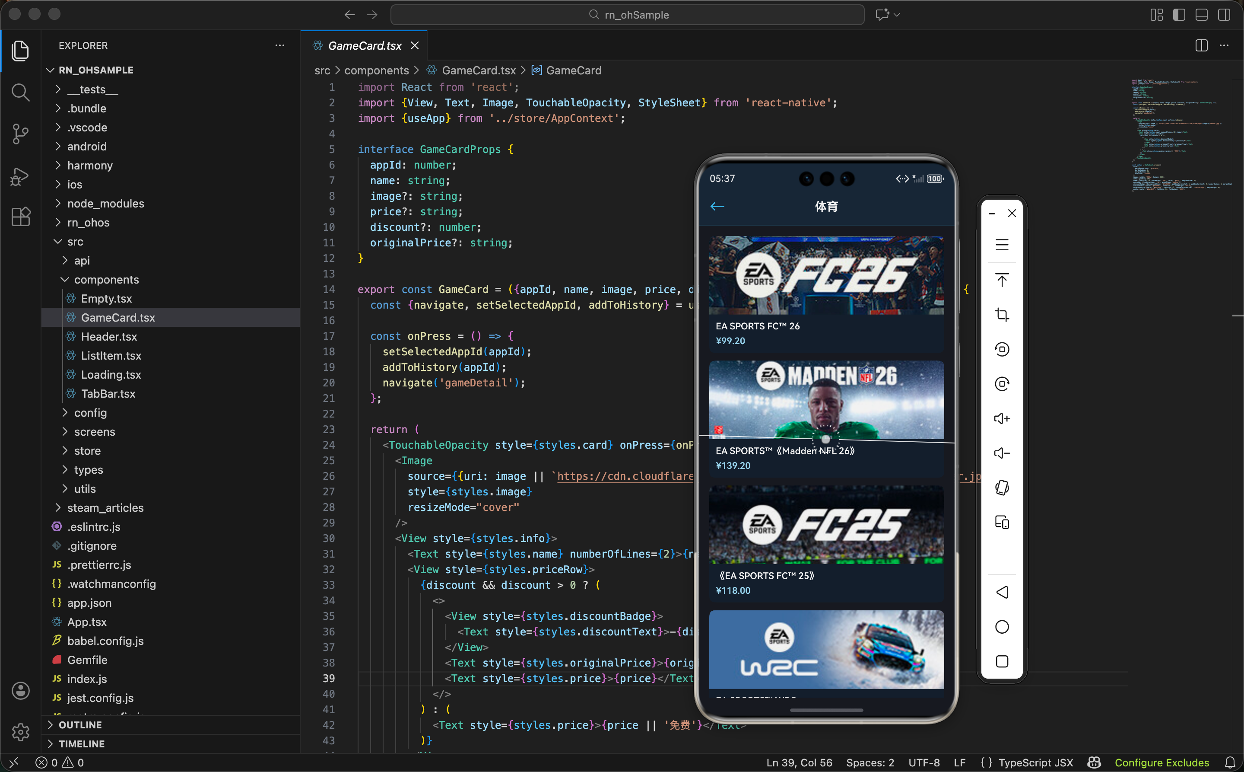Select the GameCard.tsx editor tab
The image size is (1244, 772).
pos(364,45)
